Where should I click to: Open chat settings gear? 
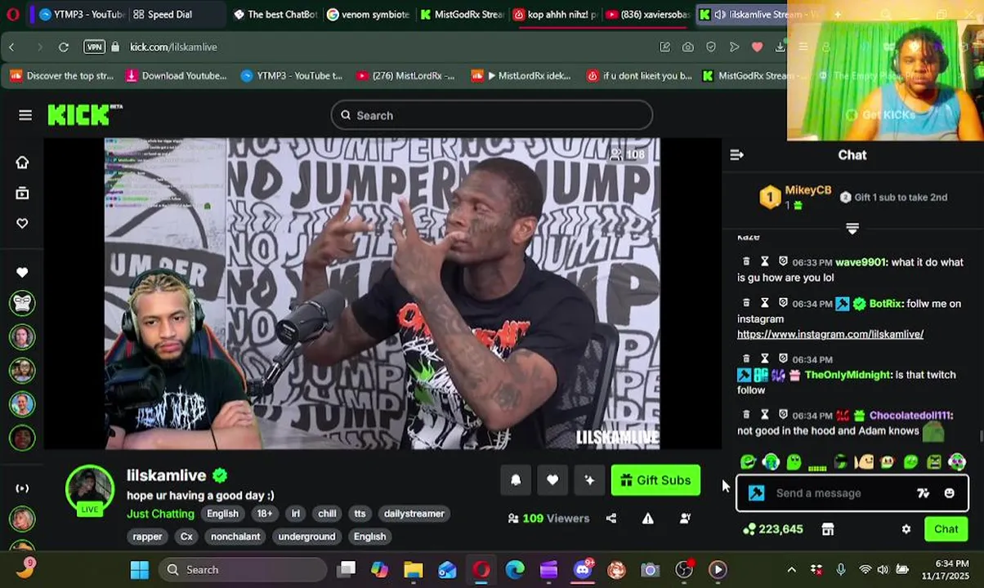click(906, 529)
